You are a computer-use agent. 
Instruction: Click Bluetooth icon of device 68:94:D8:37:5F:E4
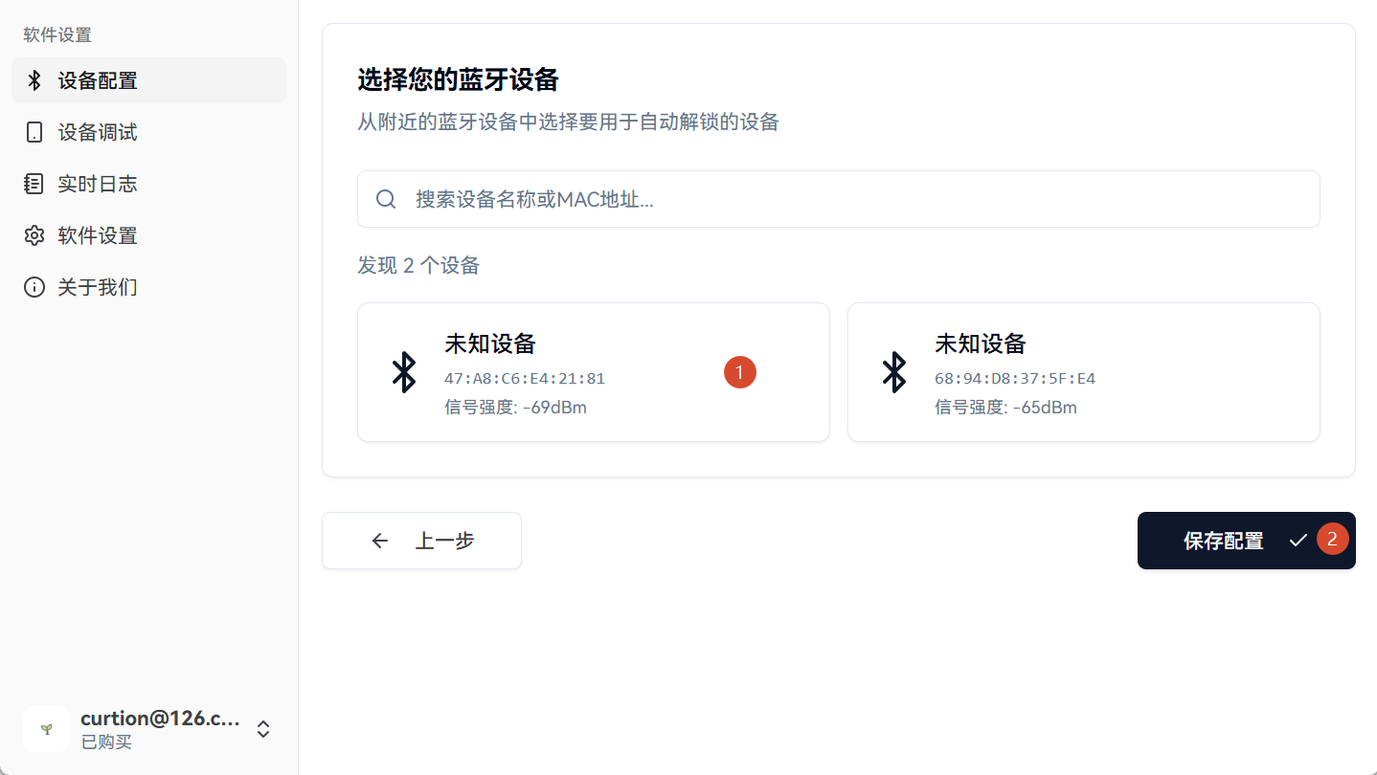pyautogui.click(x=894, y=372)
